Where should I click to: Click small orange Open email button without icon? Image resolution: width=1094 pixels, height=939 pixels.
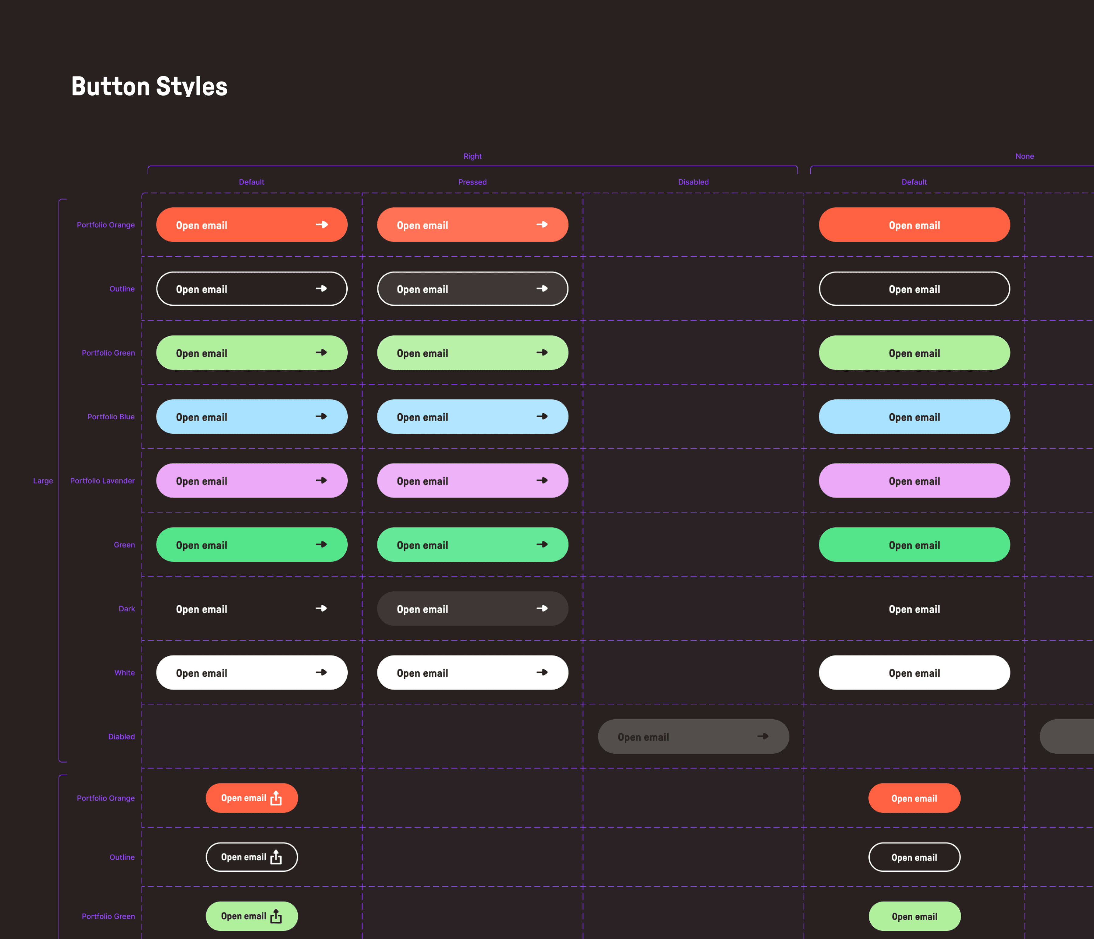coord(914,798)
